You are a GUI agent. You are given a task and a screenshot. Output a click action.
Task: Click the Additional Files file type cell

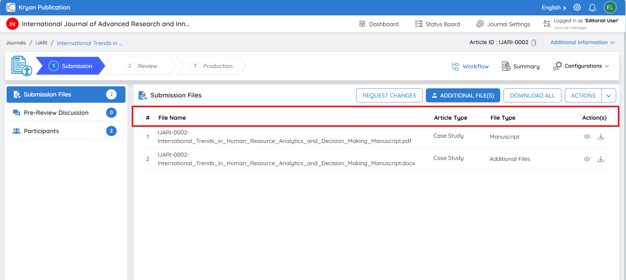point(510,159)
